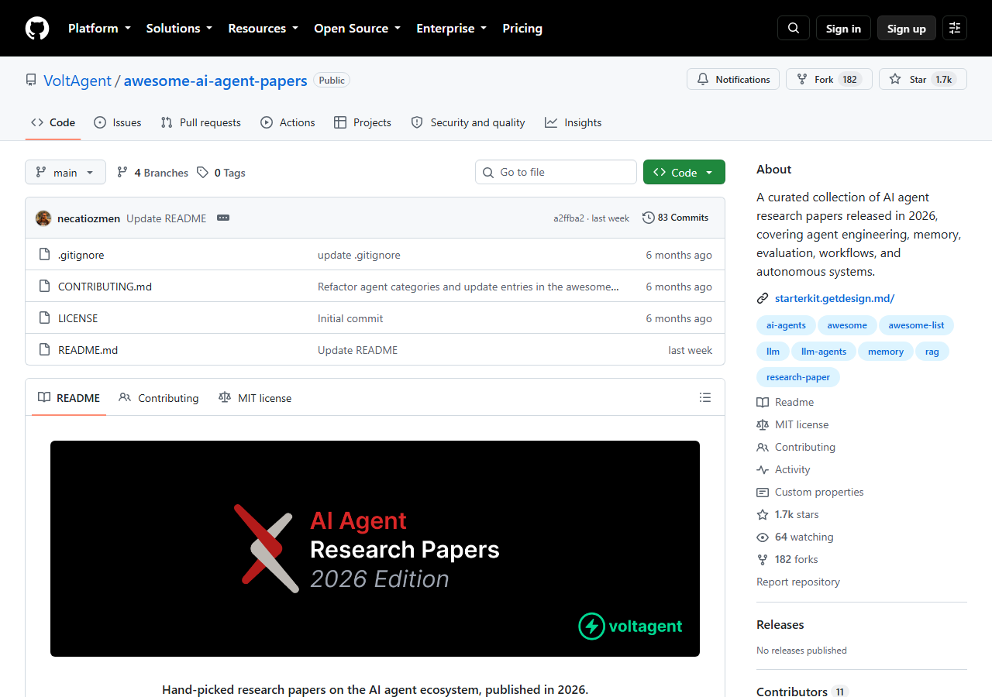The image size is (992, 697).
Task: Click the branch icon beside 4 Branches
Action: click(x=122, y=173)
